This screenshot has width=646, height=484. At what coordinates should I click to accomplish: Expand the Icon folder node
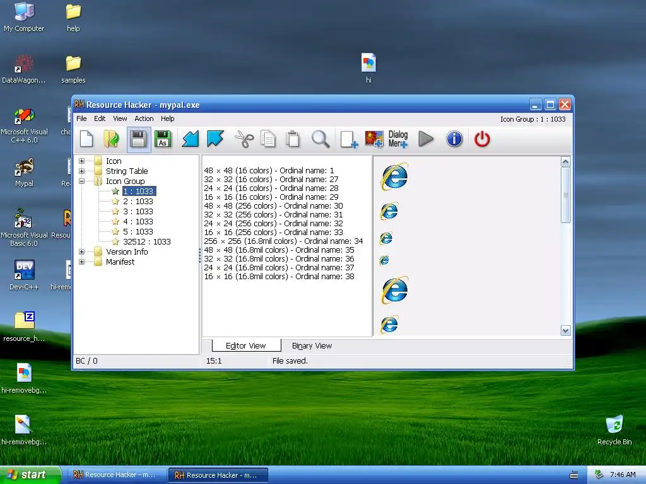pos(81,161)
